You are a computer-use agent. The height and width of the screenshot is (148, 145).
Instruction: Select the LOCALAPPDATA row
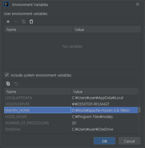tap(71, 98)
